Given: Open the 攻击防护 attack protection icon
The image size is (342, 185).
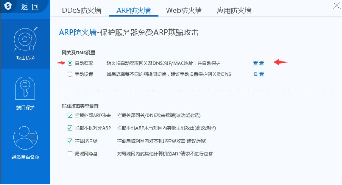Looking at the screenshot, I should click(25, 40).
